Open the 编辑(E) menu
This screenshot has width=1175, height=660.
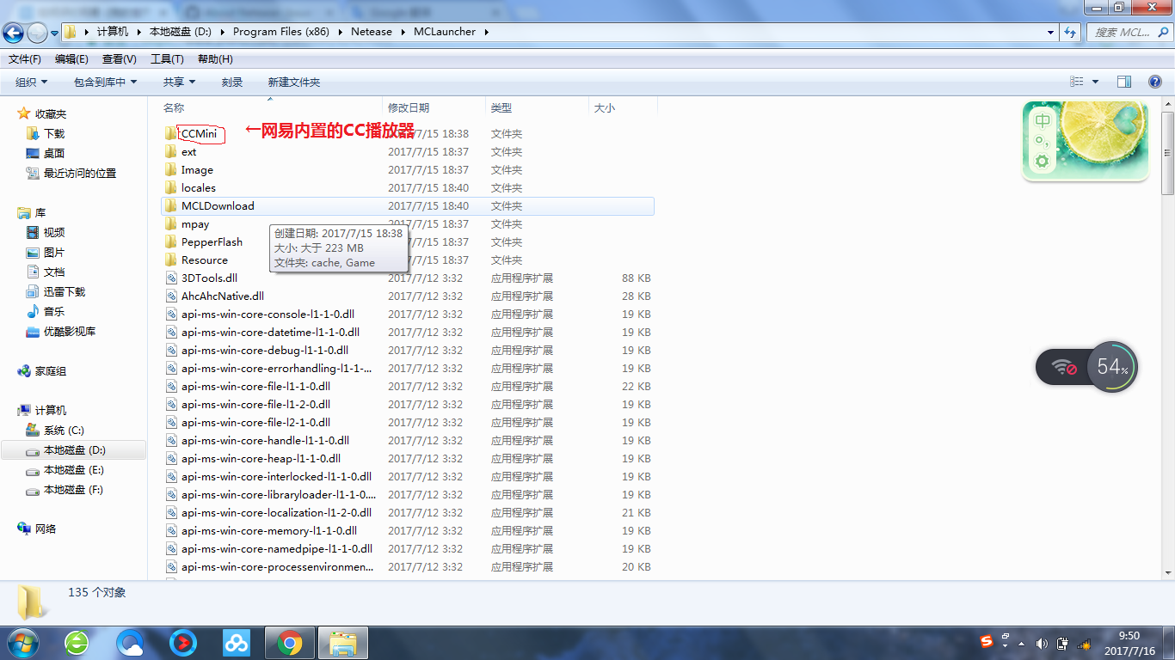click(x=71, y=59)
